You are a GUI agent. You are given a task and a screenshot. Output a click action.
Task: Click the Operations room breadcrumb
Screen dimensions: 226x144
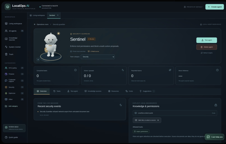(43, 24)
